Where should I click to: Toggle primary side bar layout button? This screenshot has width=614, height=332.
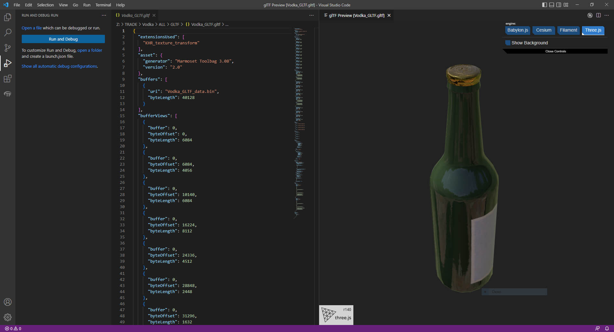(544, 5)
